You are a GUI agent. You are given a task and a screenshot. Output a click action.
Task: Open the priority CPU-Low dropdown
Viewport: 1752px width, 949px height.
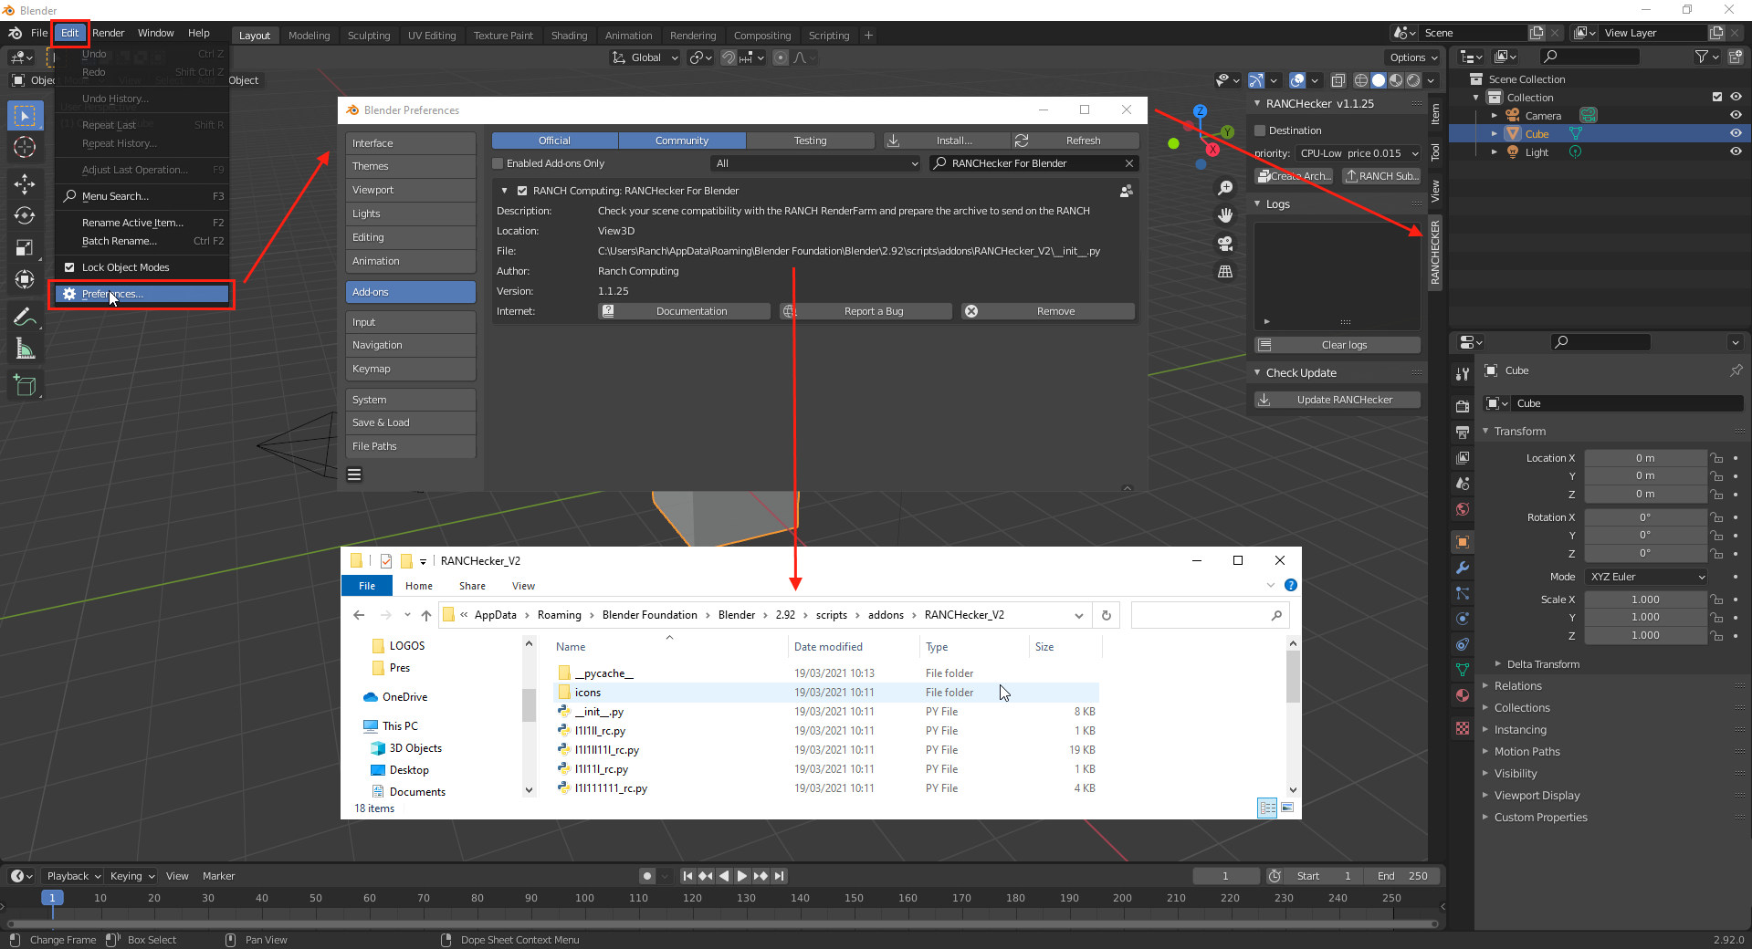pyautogui.click(x=1359, y=153)
